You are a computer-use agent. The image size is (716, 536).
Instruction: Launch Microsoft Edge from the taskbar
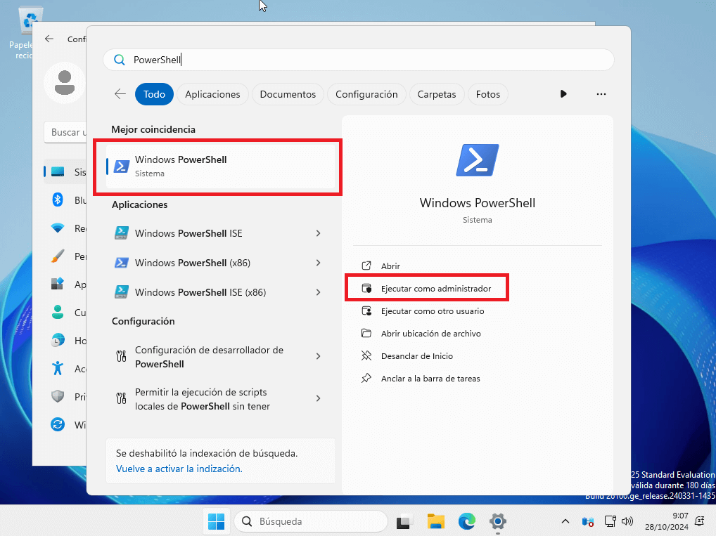[x=467, y=521]
